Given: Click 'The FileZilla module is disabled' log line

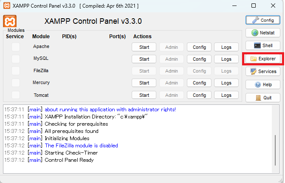Looking at the screenshot, I should point(81,146).
